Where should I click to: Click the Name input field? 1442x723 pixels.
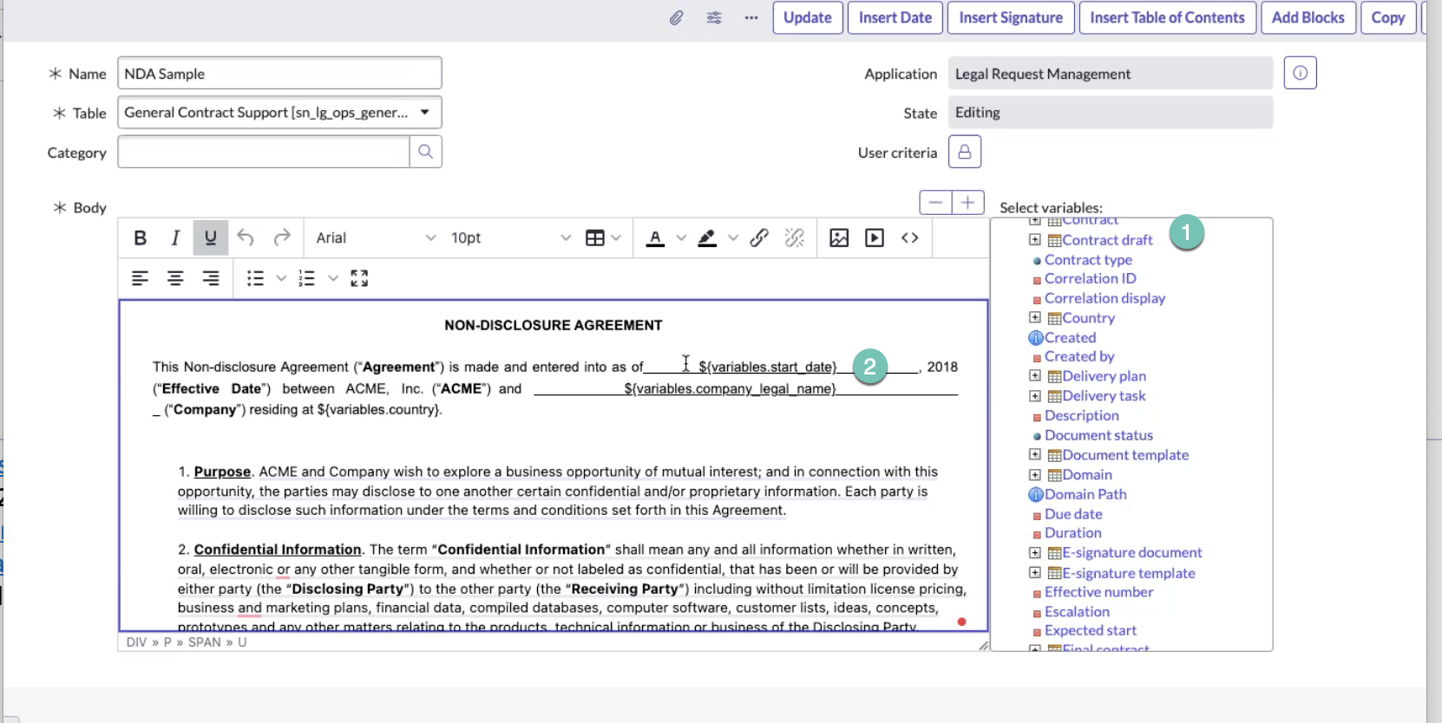279,73
